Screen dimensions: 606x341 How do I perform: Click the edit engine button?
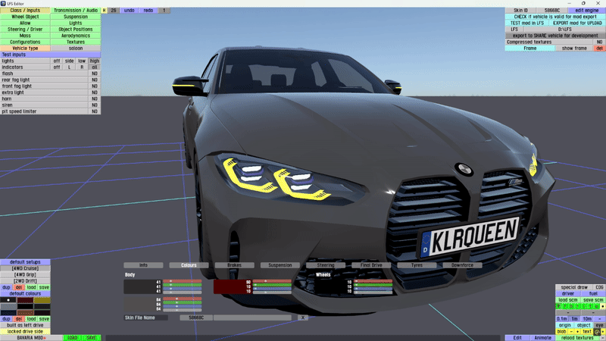(586, 11)
